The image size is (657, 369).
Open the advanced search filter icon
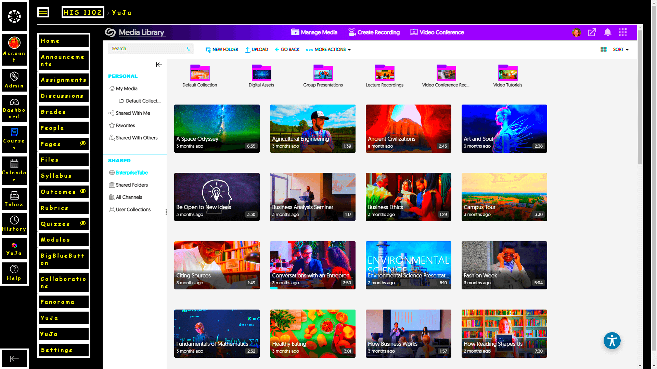click(188, 49)
